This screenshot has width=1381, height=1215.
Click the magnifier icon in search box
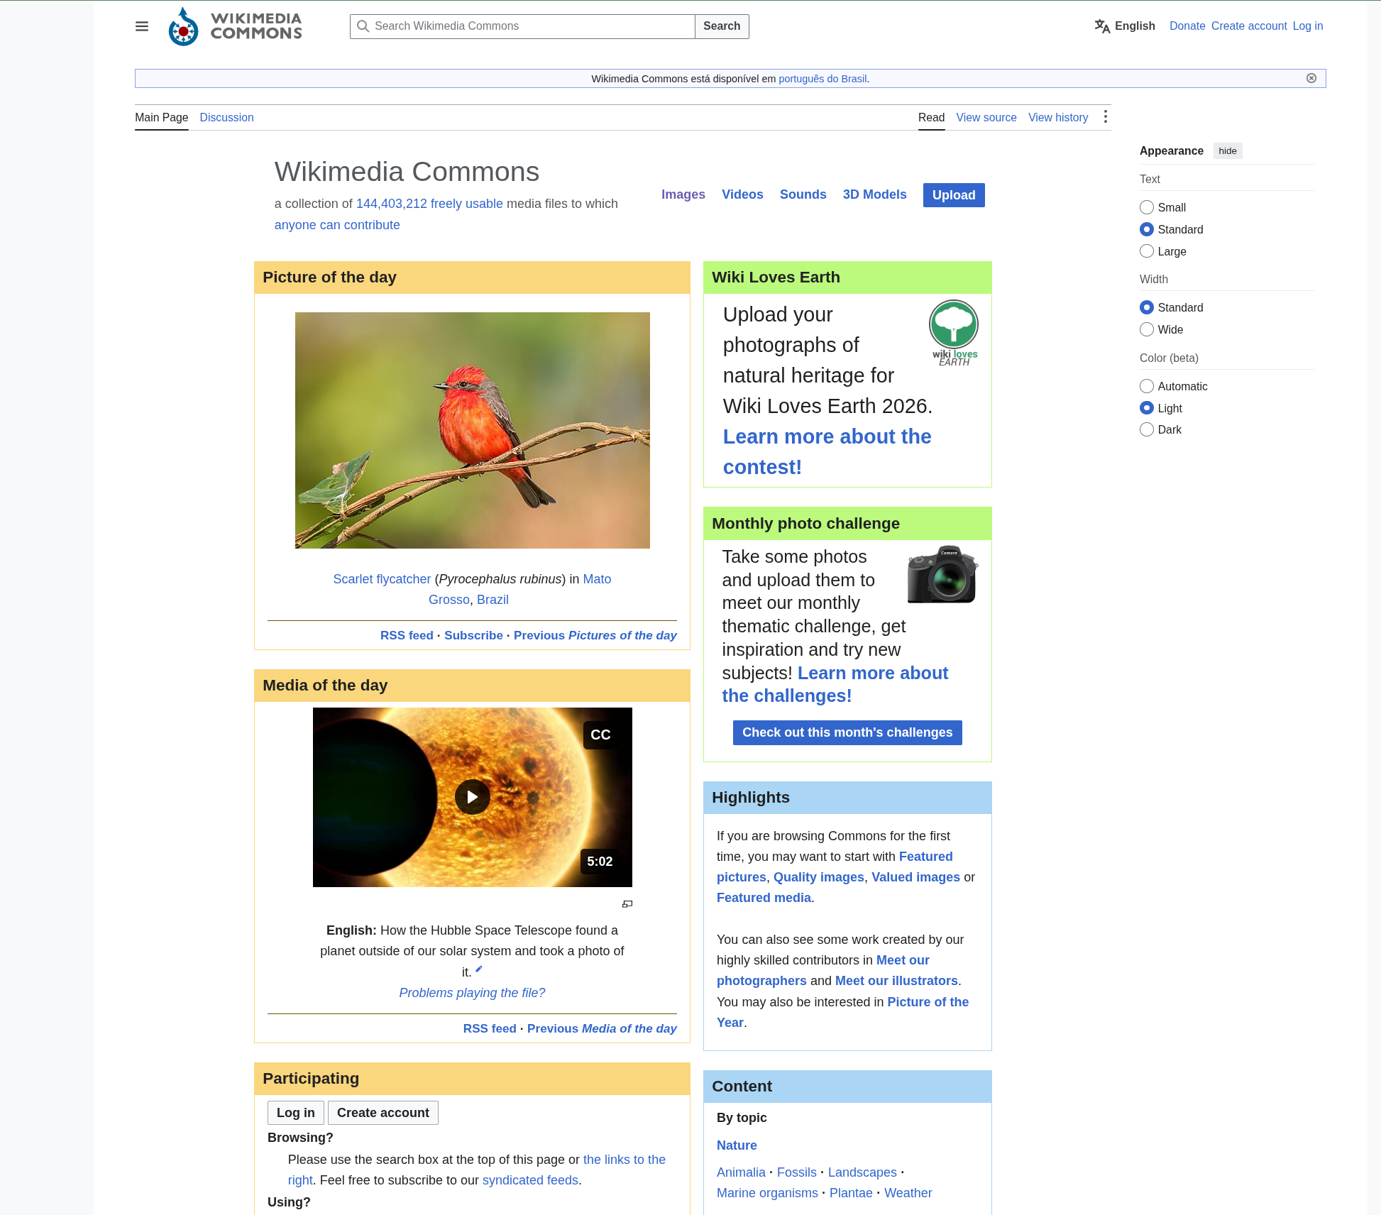(363, 26)
